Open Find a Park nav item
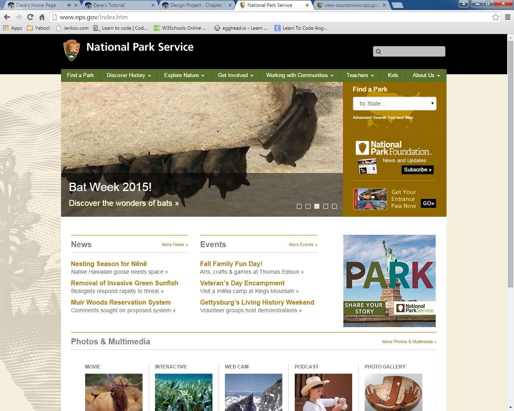This screenshot has height=411, width=514. click(x=80, y=75)
